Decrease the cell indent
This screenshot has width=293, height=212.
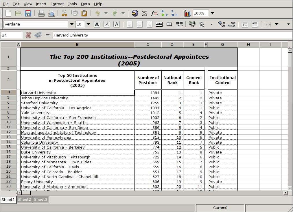[245, 24]
